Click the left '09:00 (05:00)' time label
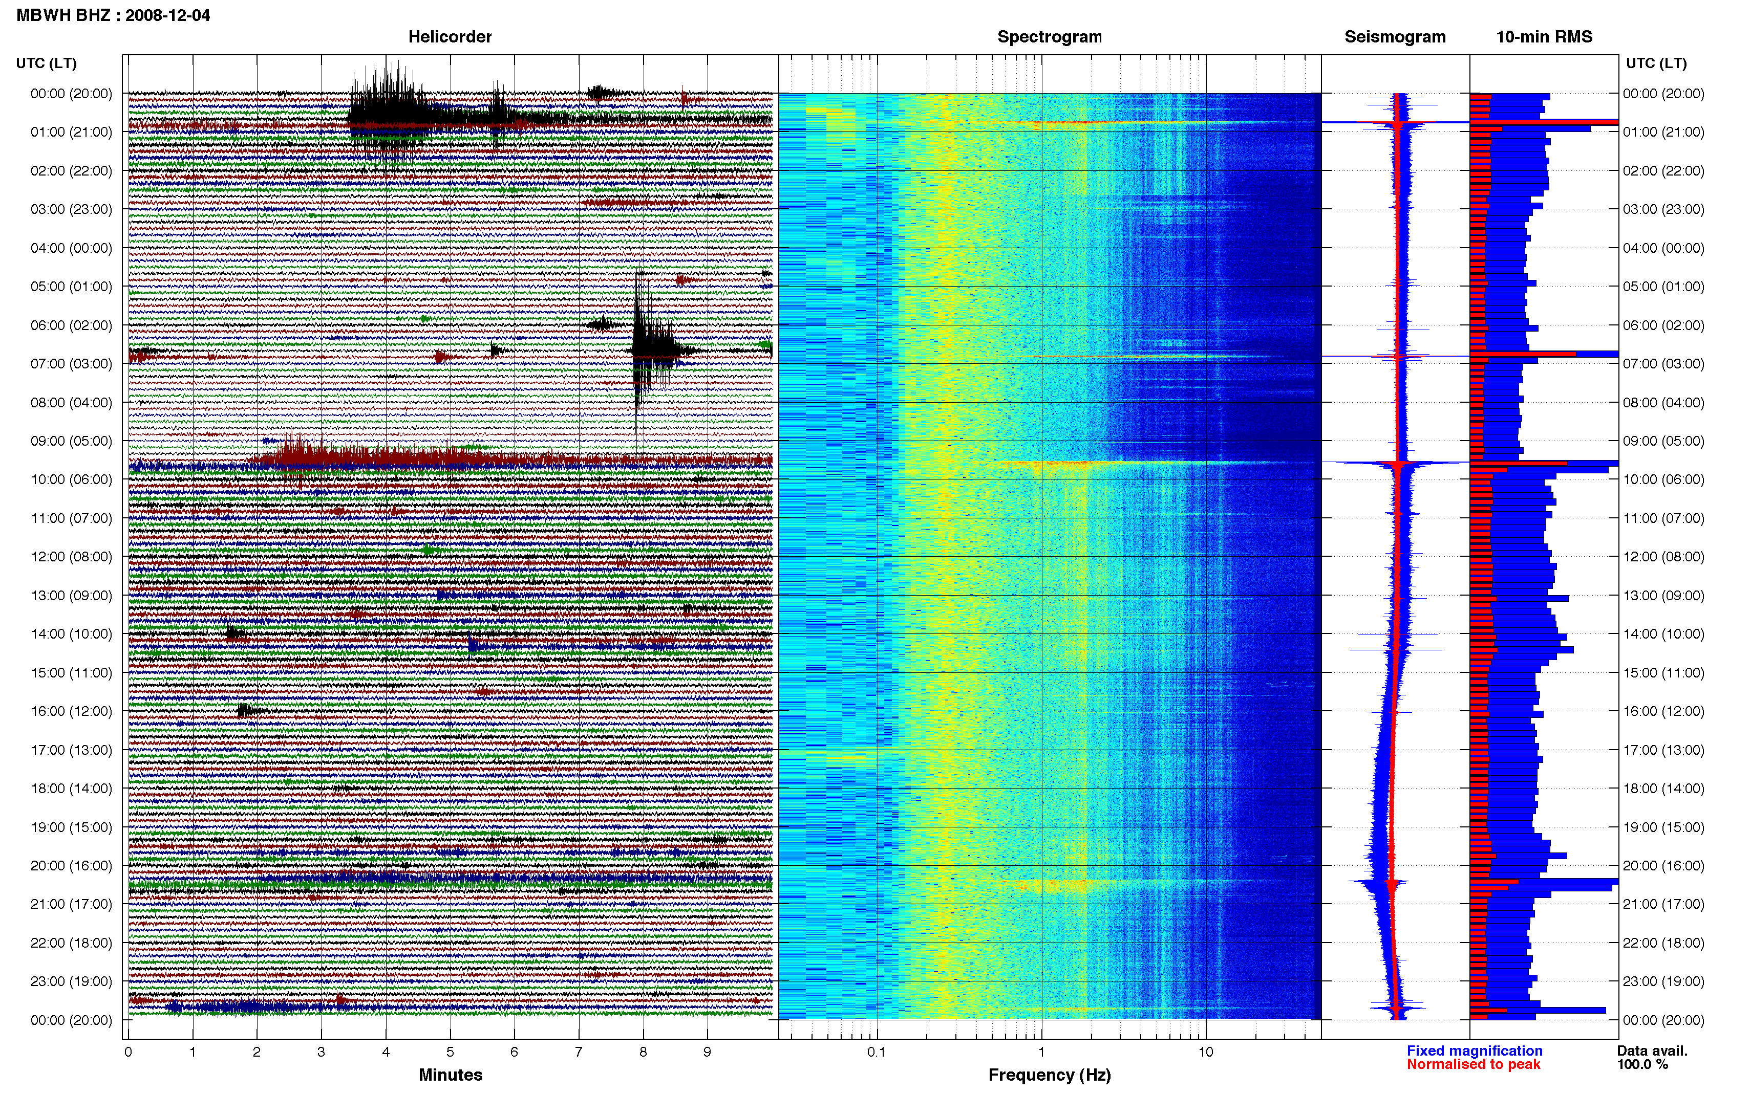This screenshot has height=1094, width=1750. [71, 441]
